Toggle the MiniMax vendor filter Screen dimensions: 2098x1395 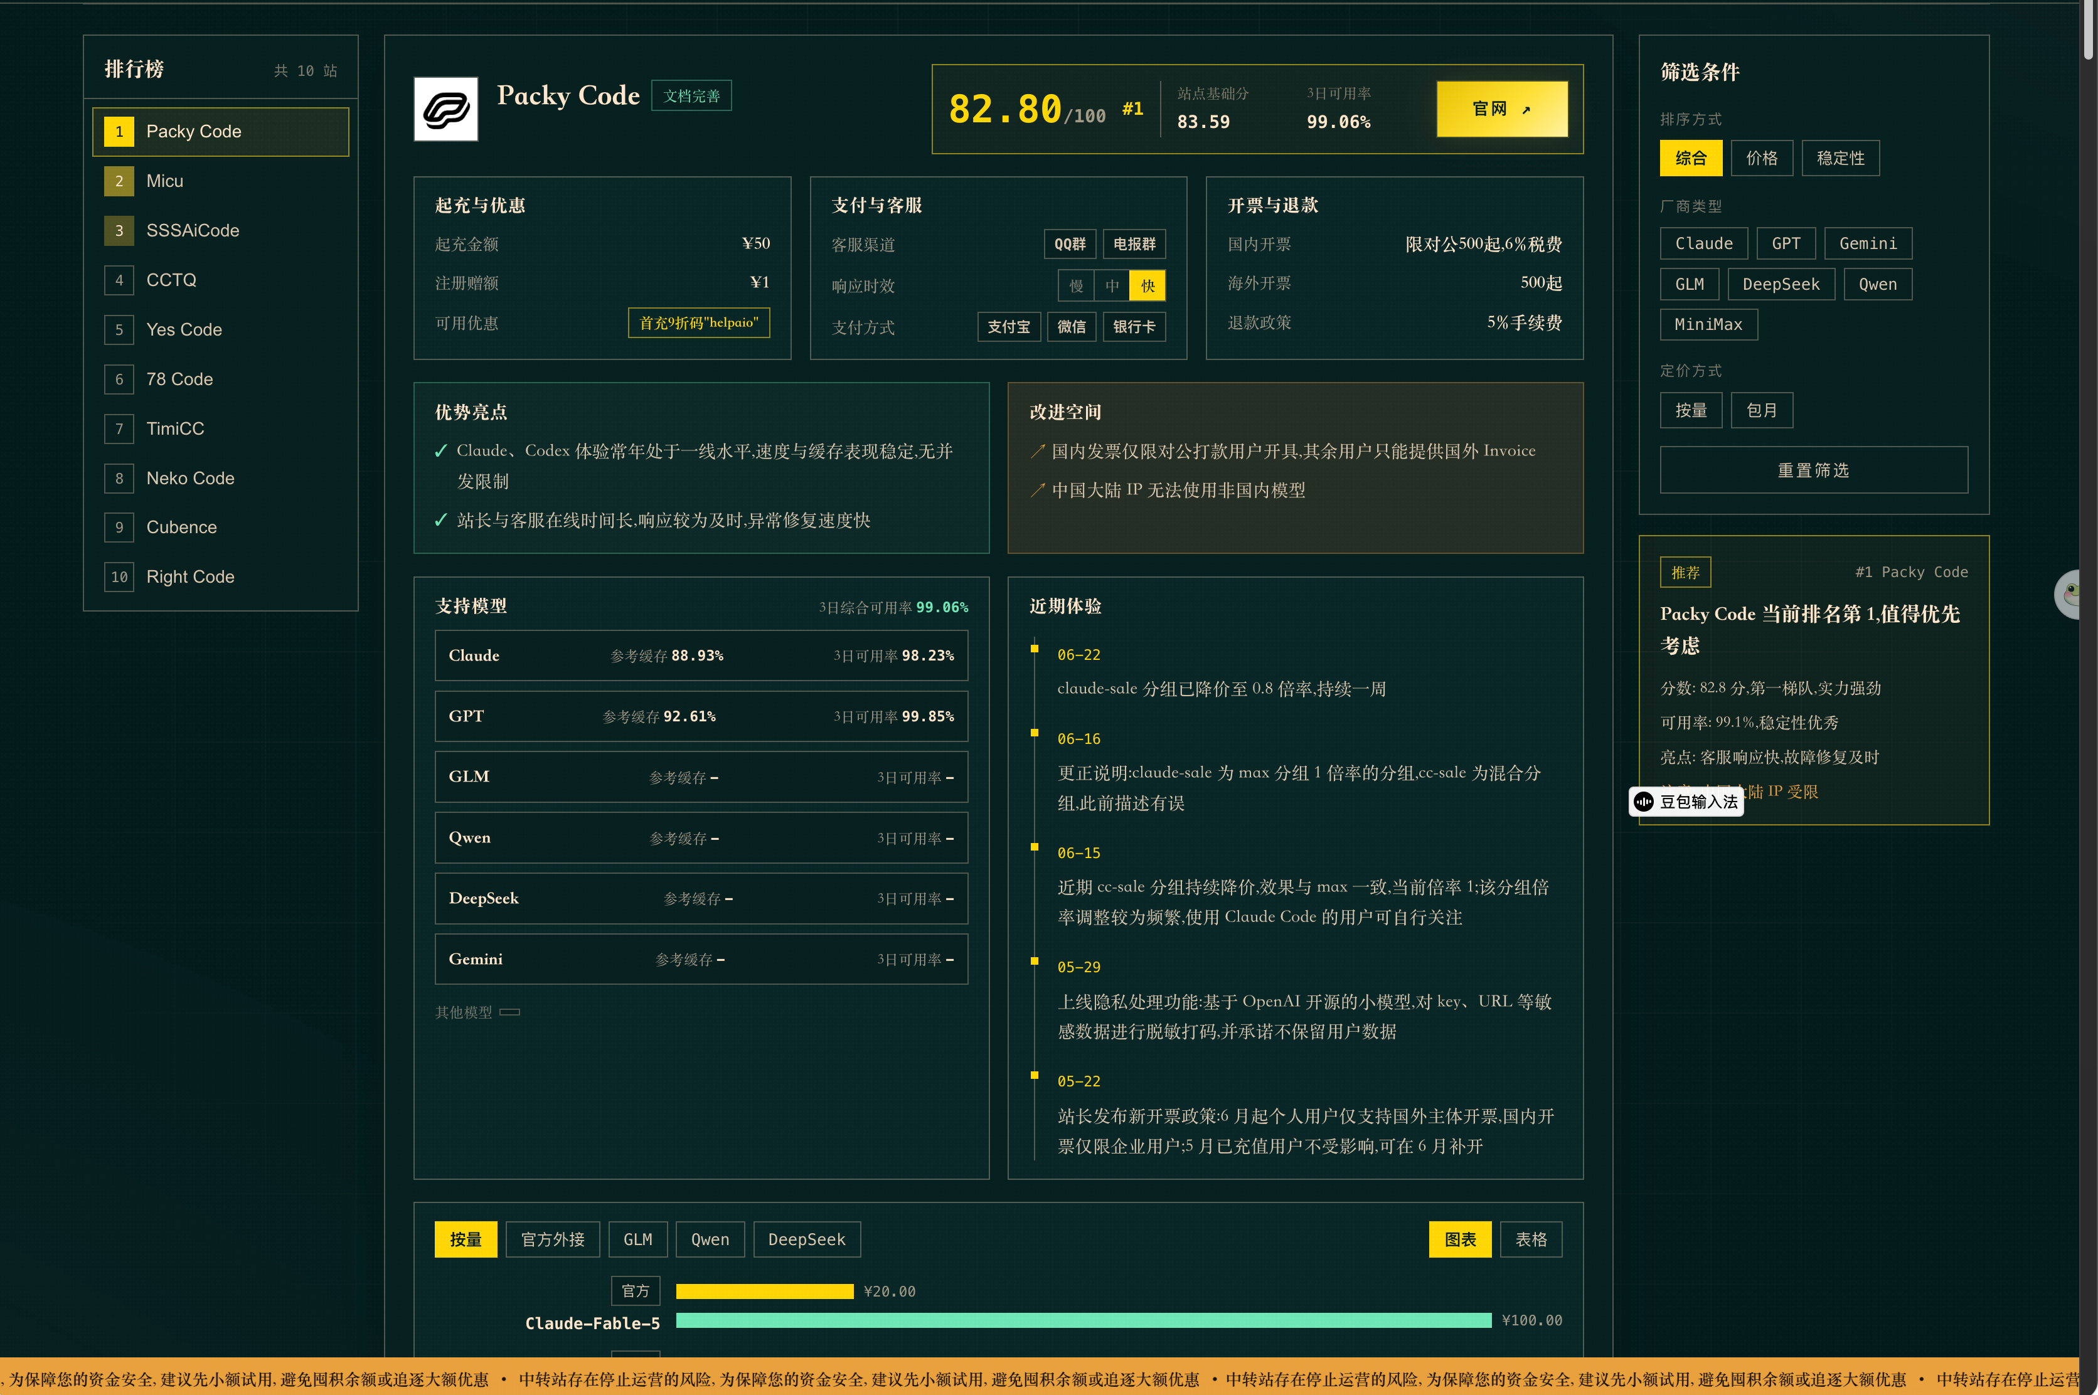(x=1708, y=325)
